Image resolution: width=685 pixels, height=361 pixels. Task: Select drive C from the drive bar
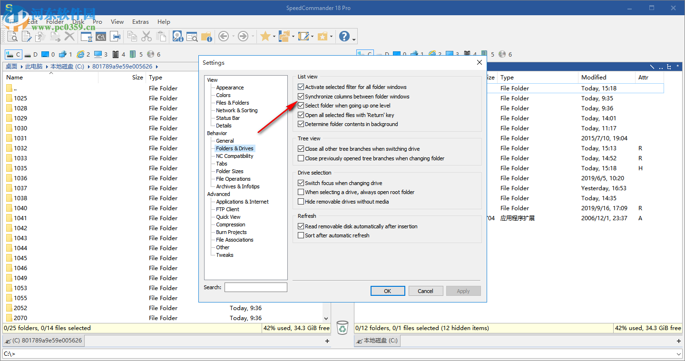pyautogui.click(x=13, y=54)
